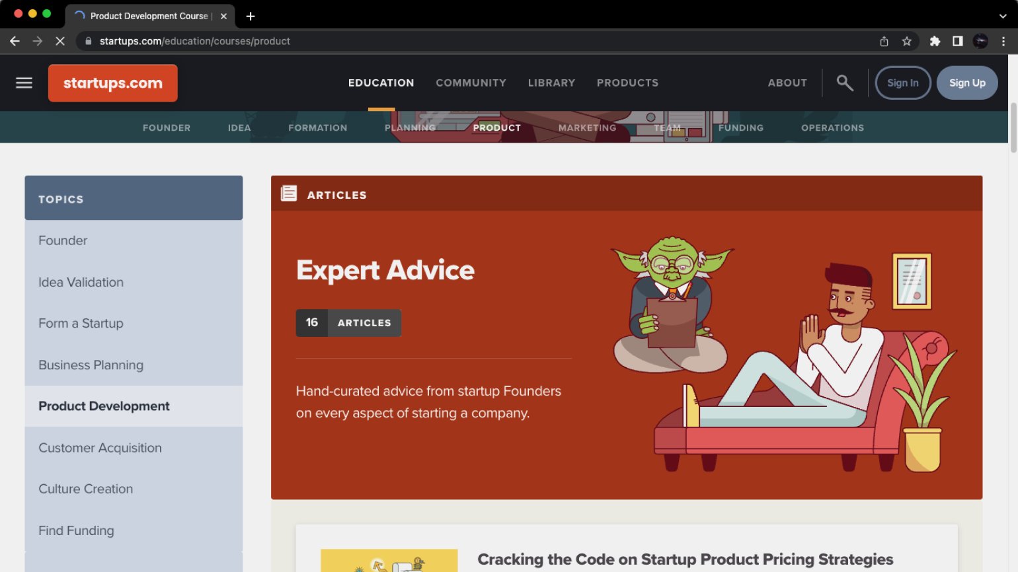Viewport: 1018px width, 572px height.
Task: Click the Sign In button
Action: [903, 83]
